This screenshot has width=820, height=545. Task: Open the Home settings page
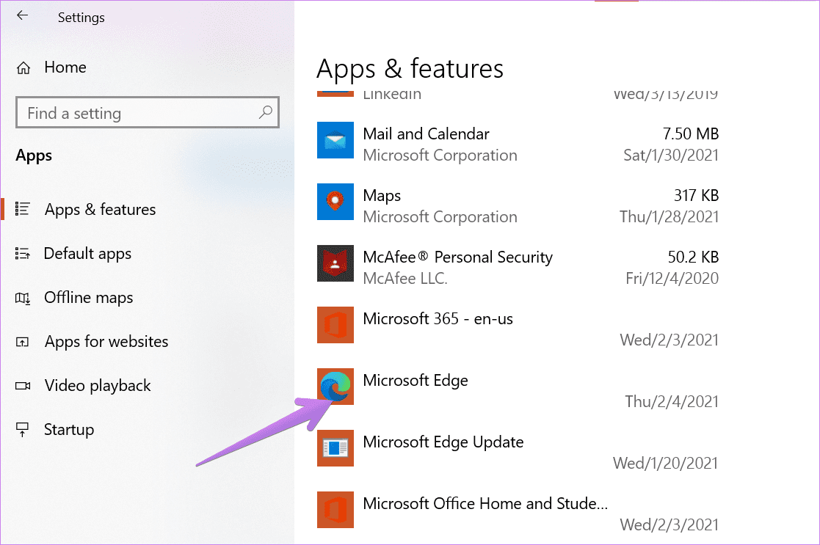pos(65,67)
